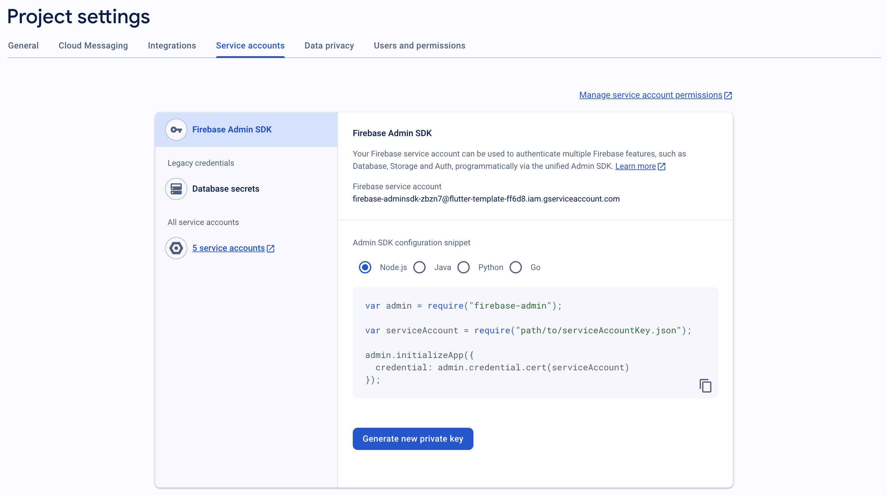Click external icon next to 5 service accounts

tap(271, 248)
